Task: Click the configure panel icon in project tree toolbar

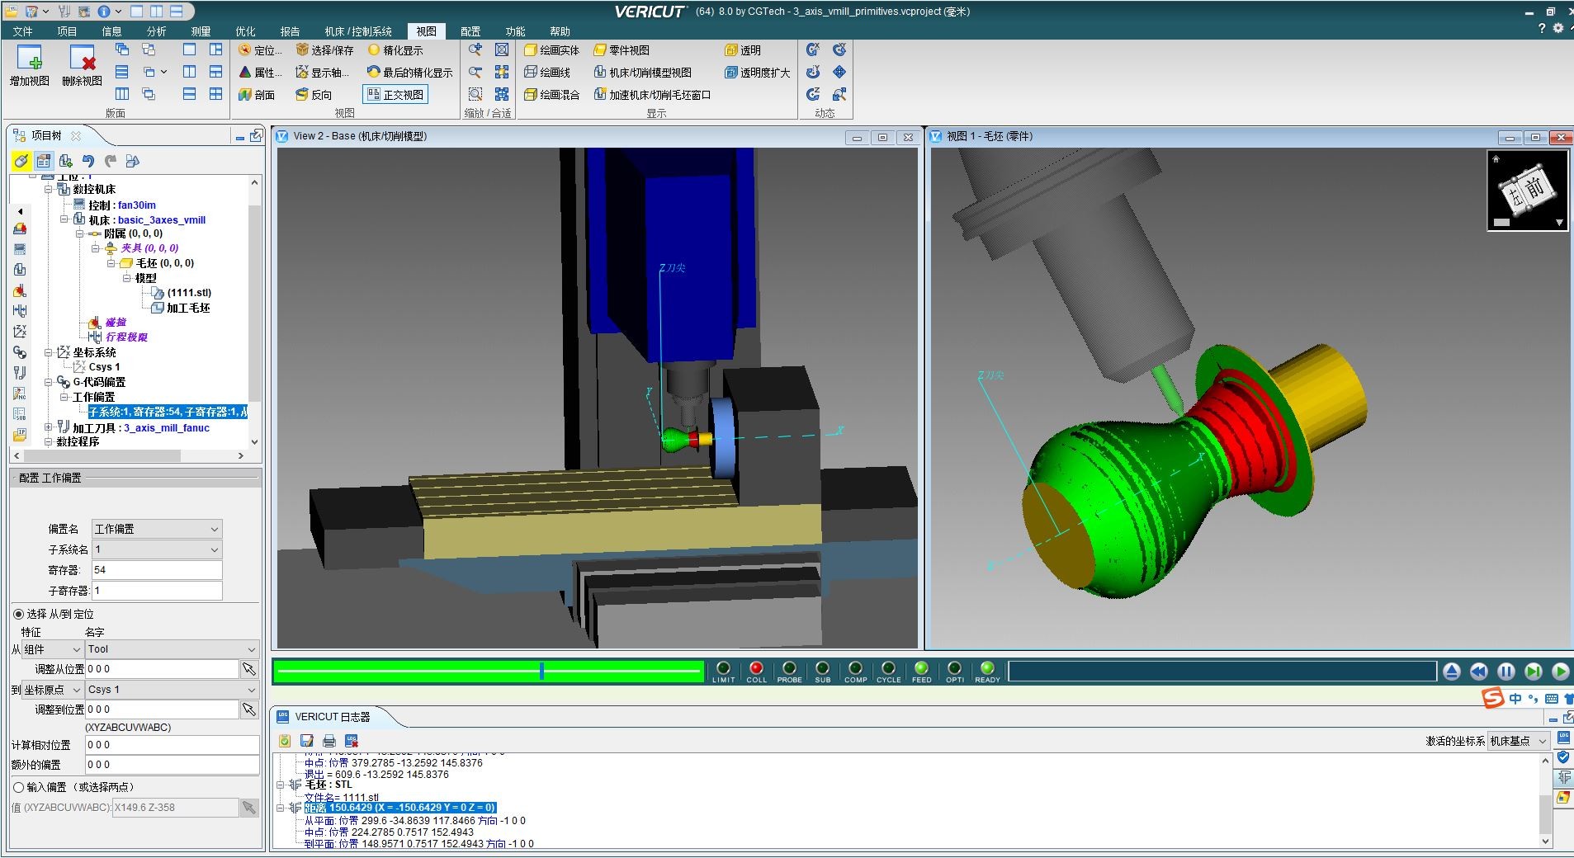Action: pyautogui.click(x=44, y=161)
